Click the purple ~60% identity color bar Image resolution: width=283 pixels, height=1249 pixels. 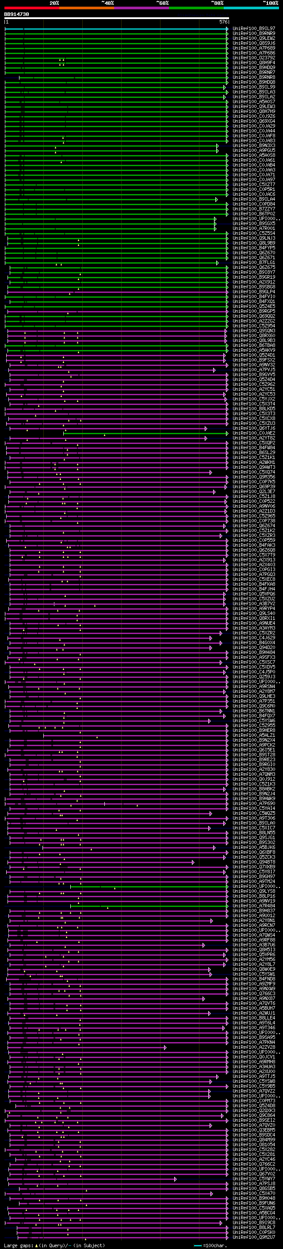[x=142, y=8]
